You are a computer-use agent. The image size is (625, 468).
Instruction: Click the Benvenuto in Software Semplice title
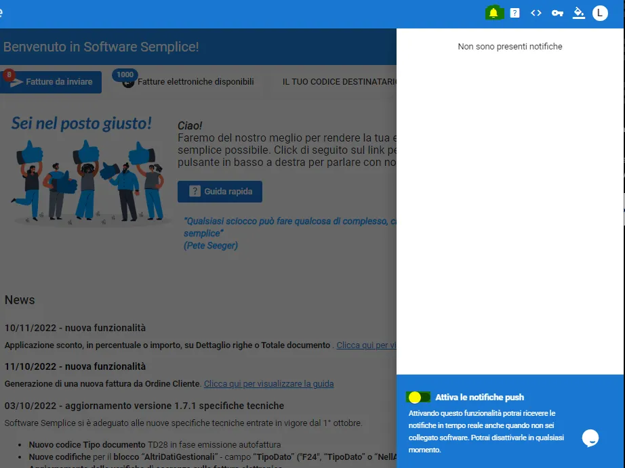(x=101, y=47)
